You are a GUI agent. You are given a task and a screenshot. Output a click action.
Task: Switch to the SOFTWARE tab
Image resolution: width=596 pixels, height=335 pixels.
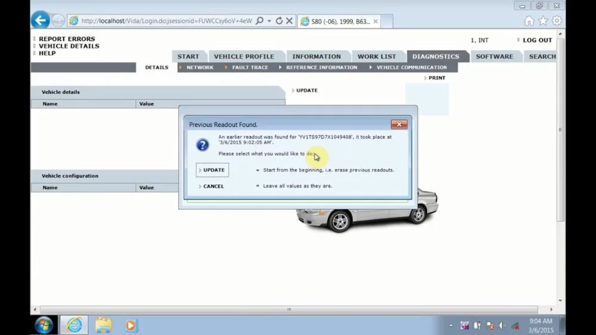(x=495, y=56)
